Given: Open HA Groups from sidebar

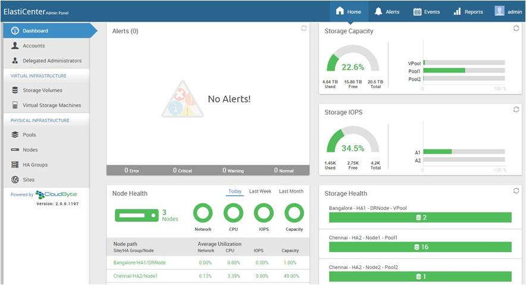Looking at the screenshot, I should [35, 165].
